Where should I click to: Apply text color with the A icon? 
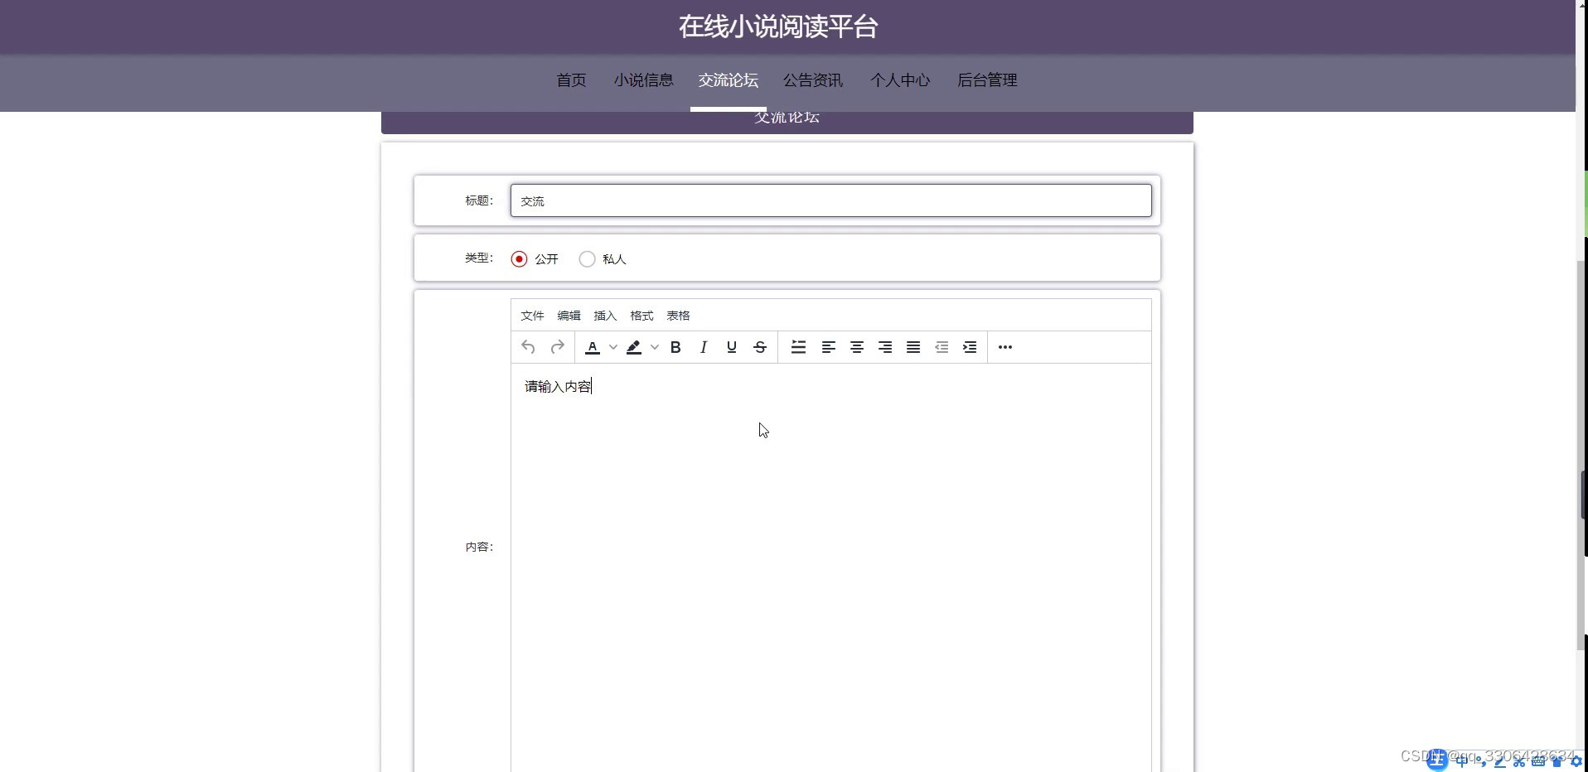point(593,347)
